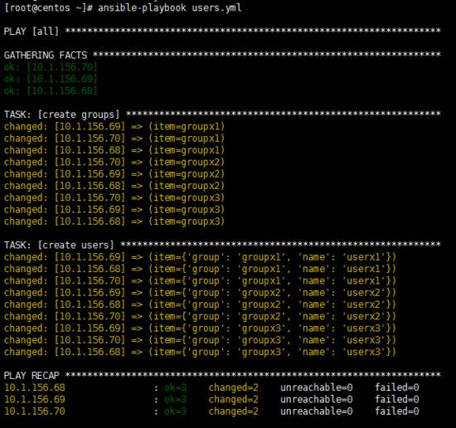The height and width of the screenshot is (428, 456).
Task: Click unreachable=0 for host 10.1.156.70
Action: click(317, 411)
